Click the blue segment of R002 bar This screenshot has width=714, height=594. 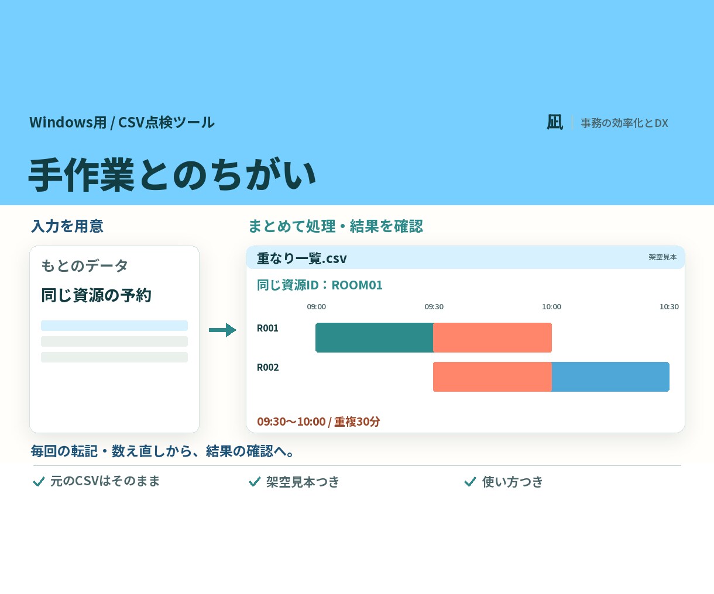[610, 377]
